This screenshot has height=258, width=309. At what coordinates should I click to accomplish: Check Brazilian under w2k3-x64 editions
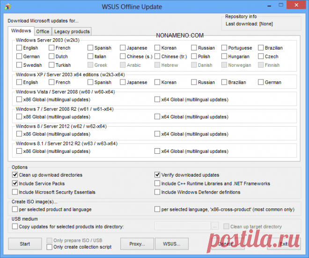pyautogui.click(x=224, y=82)
